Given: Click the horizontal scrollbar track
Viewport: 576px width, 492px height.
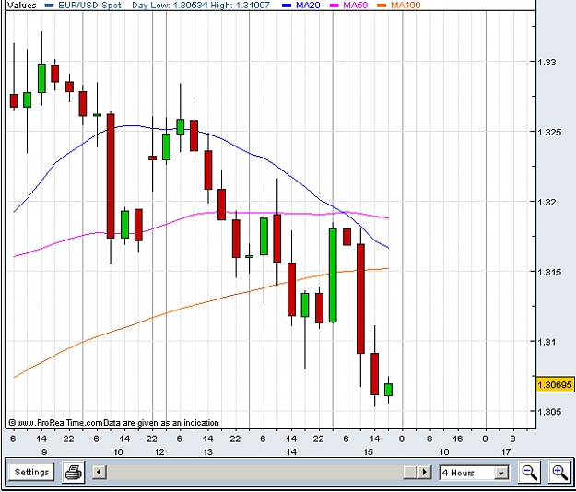Looking at the screenshot, I should pos(254,472).
